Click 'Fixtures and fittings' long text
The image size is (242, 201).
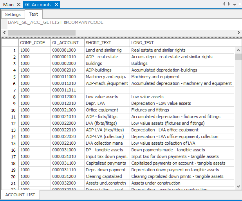pyautogui.click(x=182, y=110)
